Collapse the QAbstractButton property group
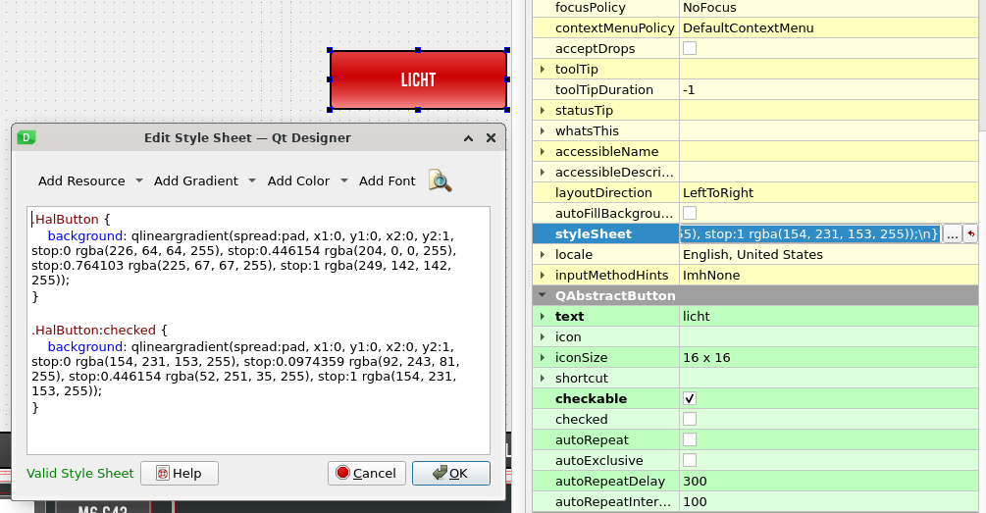 click(x=543, y=295)
